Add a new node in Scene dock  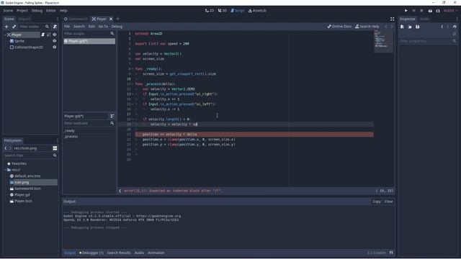6,27
